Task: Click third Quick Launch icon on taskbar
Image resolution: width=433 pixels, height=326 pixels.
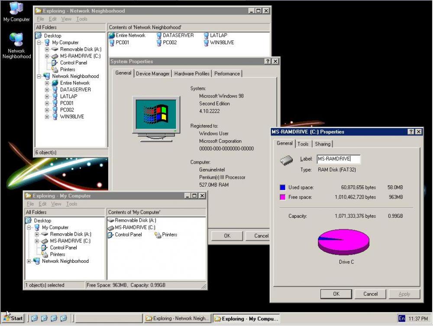Action: click(54, 318)
